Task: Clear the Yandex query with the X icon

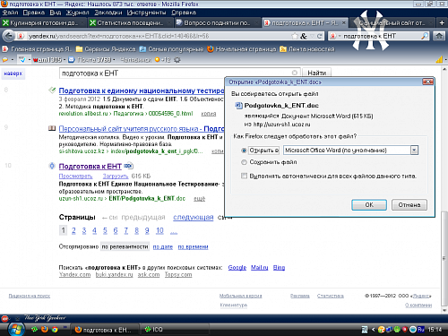Action: click(x=295, y=73)
